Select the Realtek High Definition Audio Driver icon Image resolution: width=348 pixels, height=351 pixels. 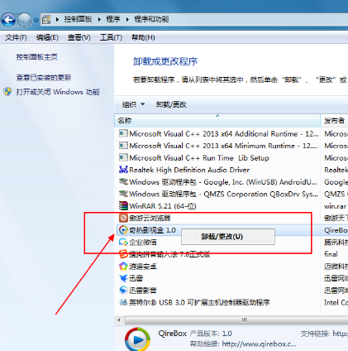[123, 170]
